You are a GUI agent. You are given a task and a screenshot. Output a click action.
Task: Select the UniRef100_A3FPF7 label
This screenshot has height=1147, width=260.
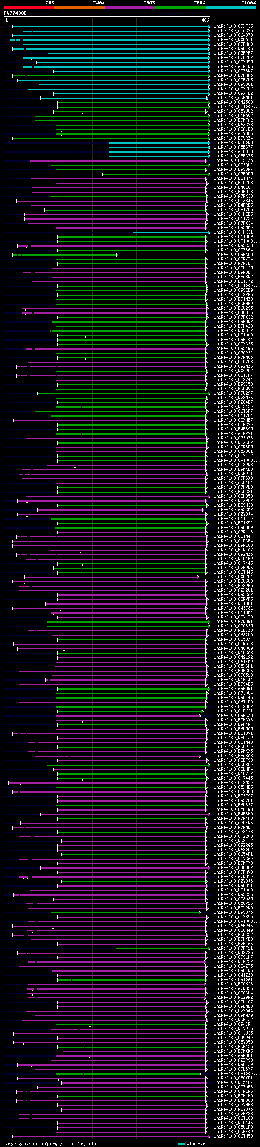click(x=233, y=53)
